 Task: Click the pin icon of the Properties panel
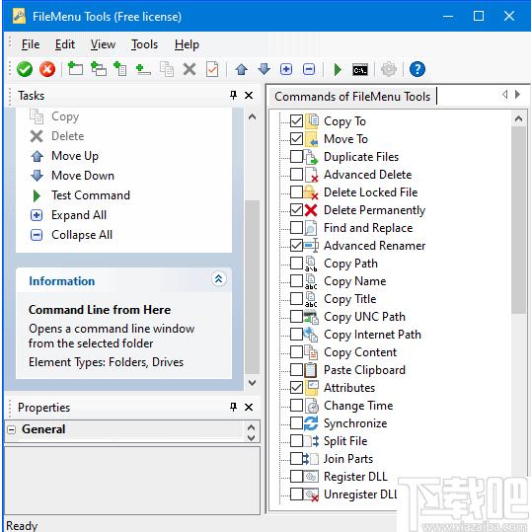coord(233,407)
